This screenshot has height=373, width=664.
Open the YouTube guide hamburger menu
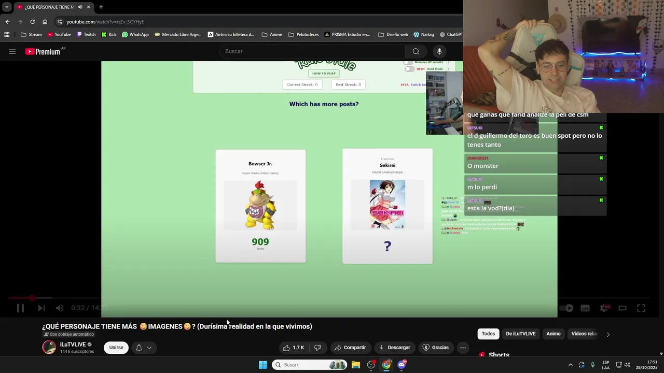[x=12, y=51]
